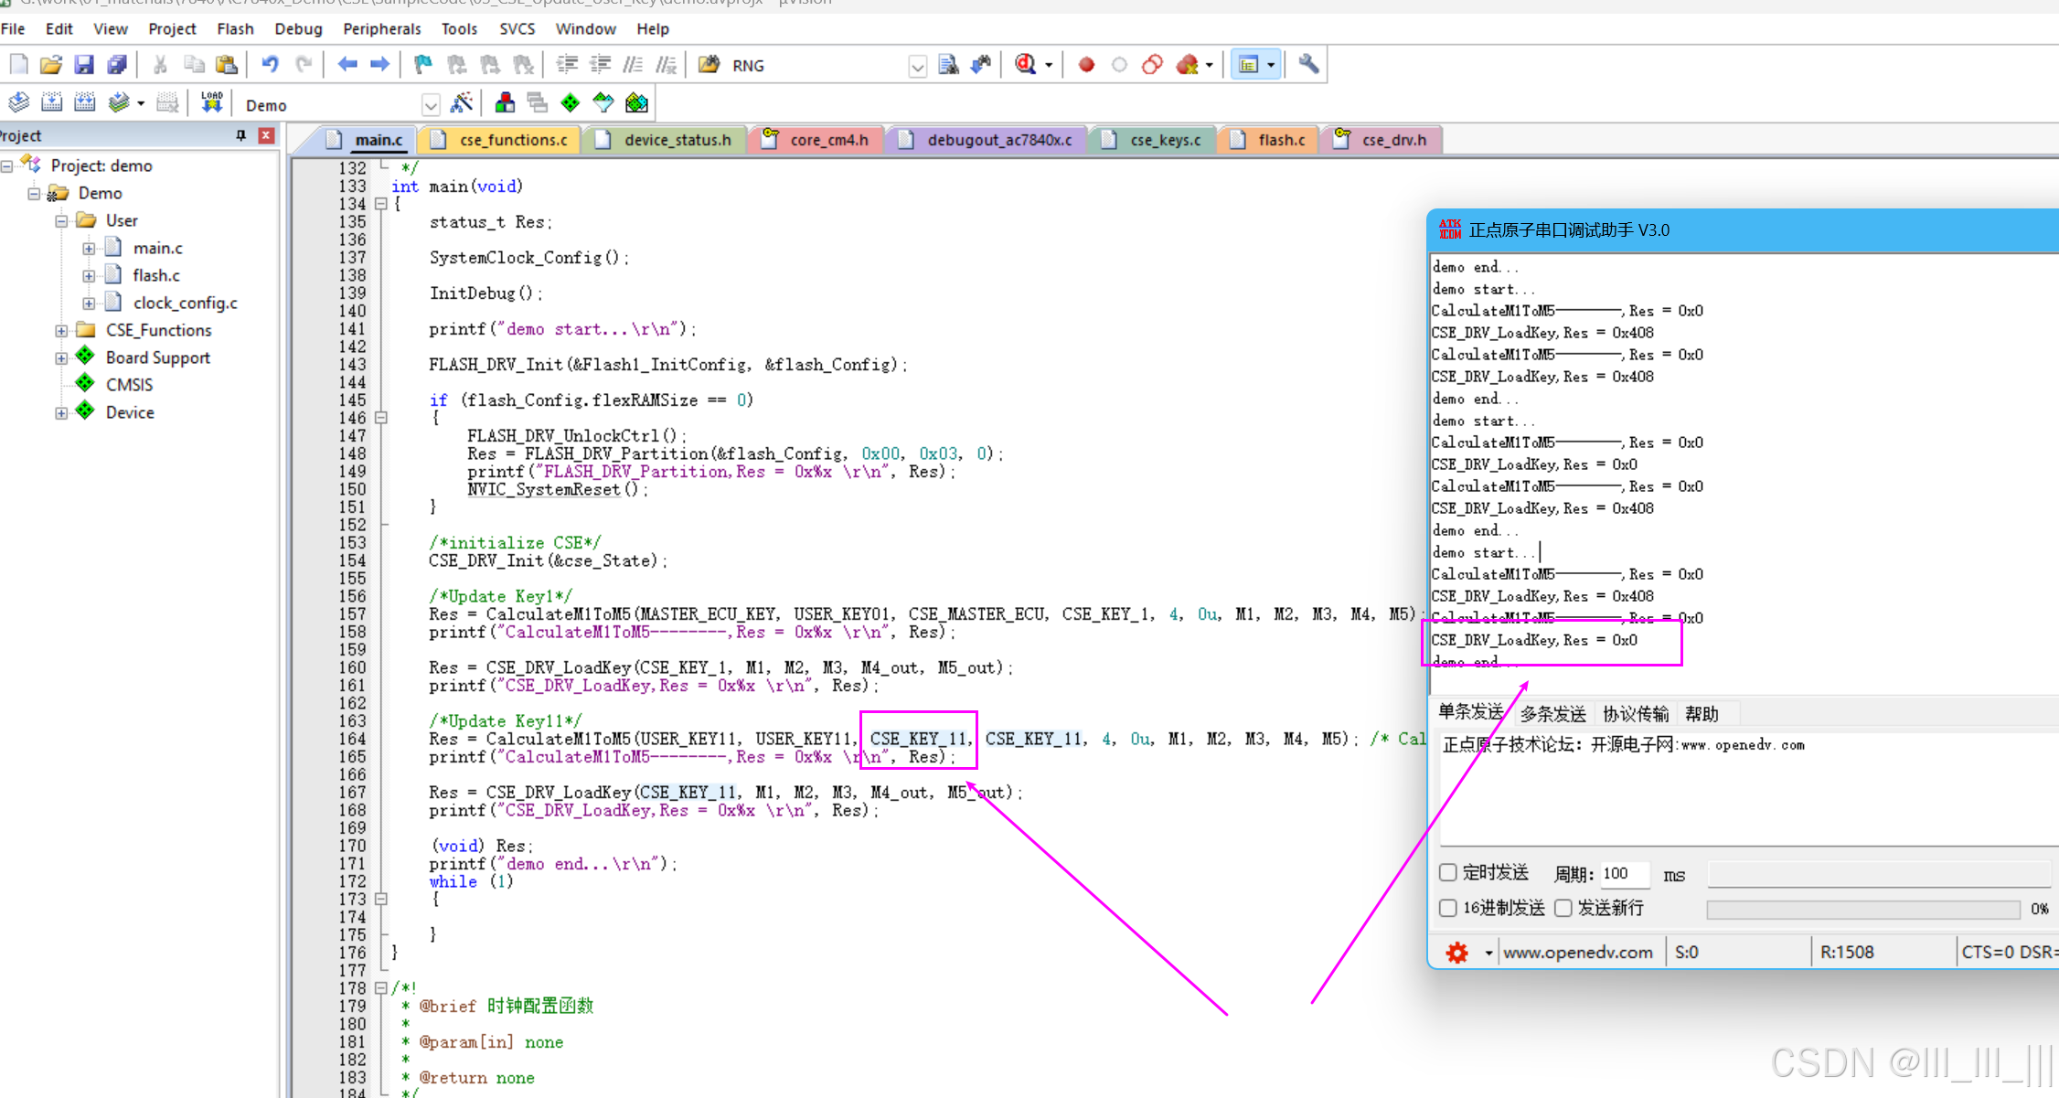Image resolution: width=2059 pixels, height=1098 pixels.
Task: Expand the Board Support tree node
Action: (61, 357)
